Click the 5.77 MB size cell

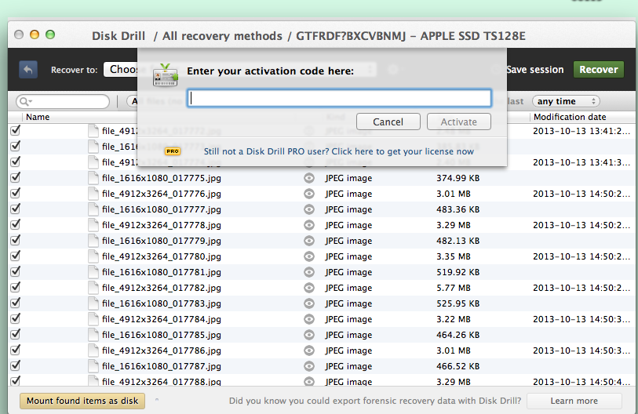454,288
